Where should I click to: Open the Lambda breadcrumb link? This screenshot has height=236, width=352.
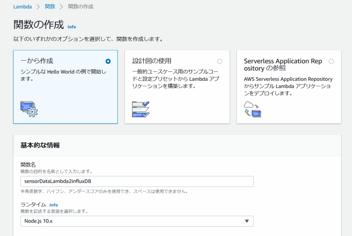(22, 7)
